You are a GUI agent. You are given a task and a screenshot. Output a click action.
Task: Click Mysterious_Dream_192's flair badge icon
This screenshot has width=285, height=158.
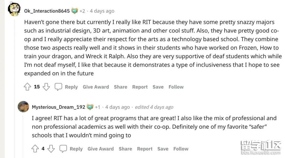point(90,107)
